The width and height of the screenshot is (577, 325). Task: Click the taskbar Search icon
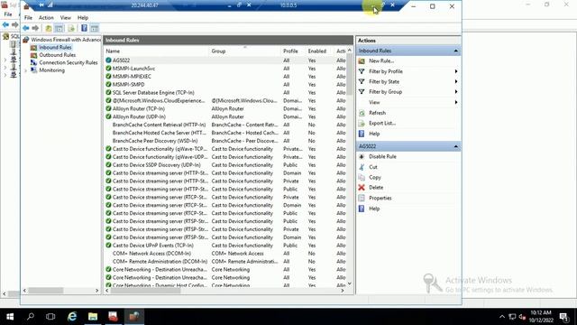tap(31, 317)
